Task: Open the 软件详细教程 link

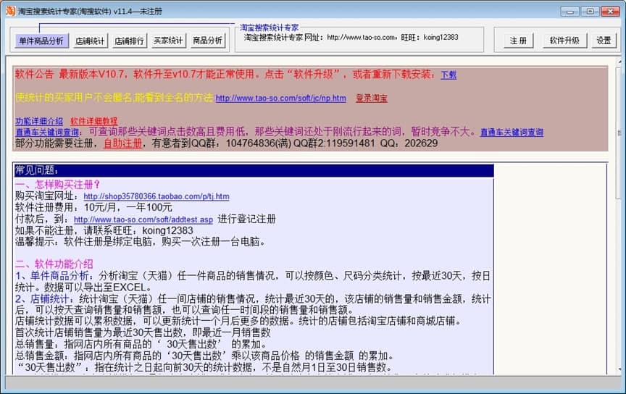Action: point(94,121)
